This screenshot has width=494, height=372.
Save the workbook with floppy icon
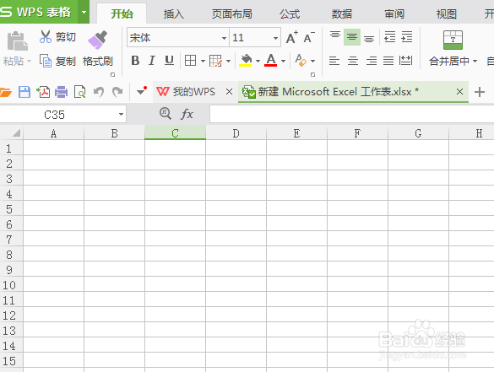point(24,92)
